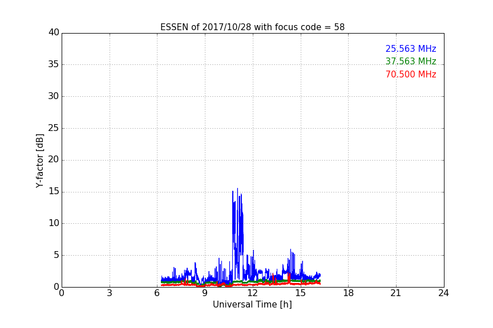The height and width of the screenshot is (328, 493).
Task: Click the x-axis tick label '9'
Action: tap(205, 293)
